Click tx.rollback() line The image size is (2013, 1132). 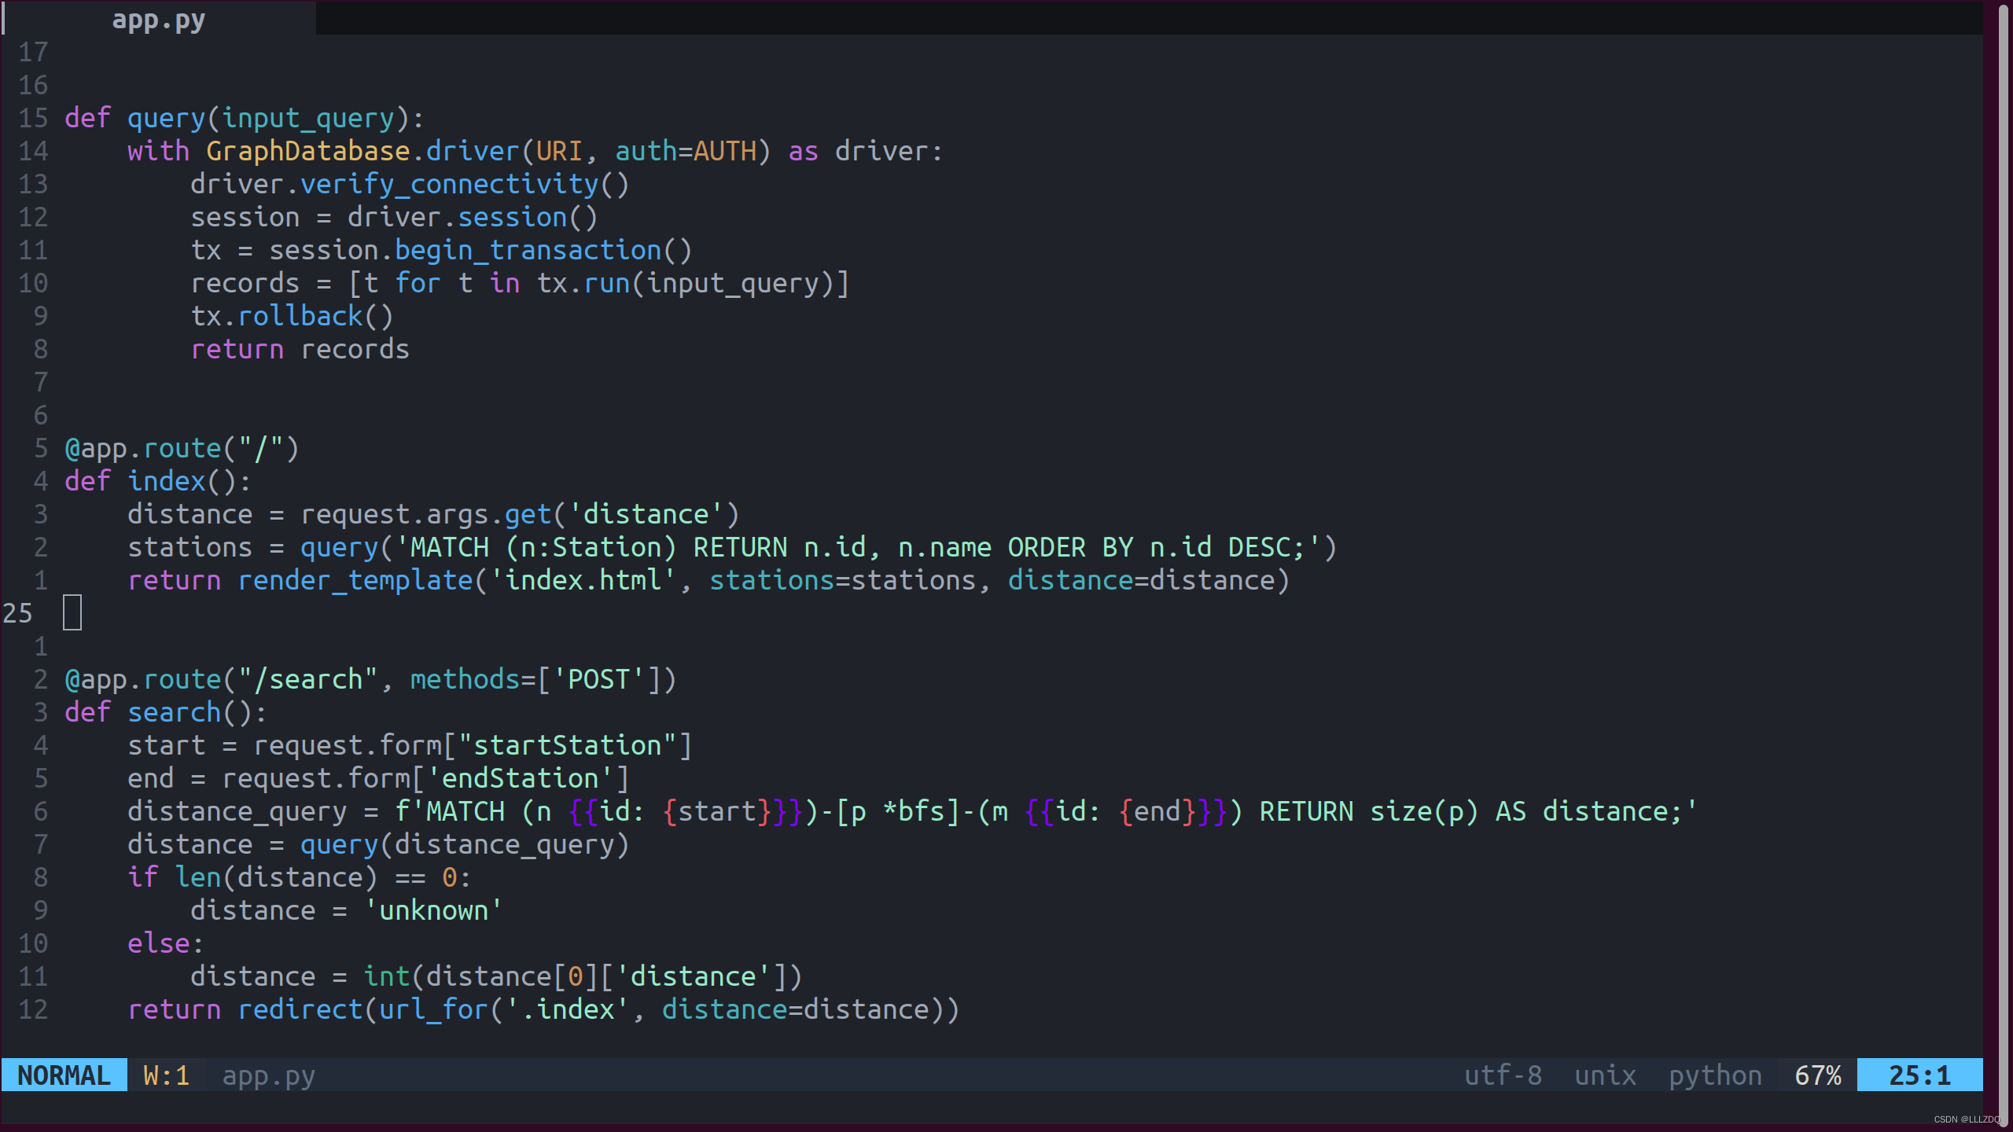click(x=292, y=316)
